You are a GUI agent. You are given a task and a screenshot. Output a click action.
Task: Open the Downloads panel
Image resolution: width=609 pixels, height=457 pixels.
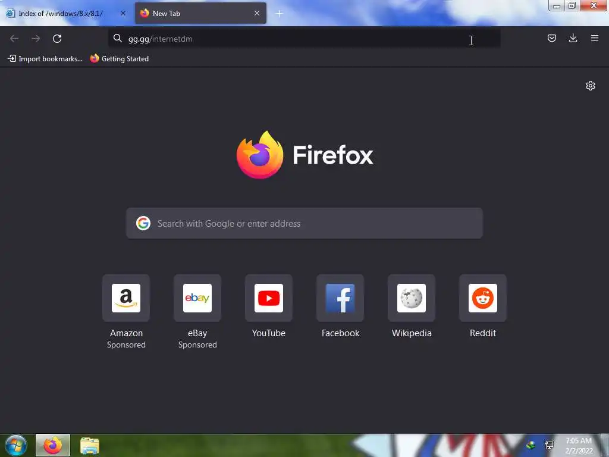tap(573, 38)
